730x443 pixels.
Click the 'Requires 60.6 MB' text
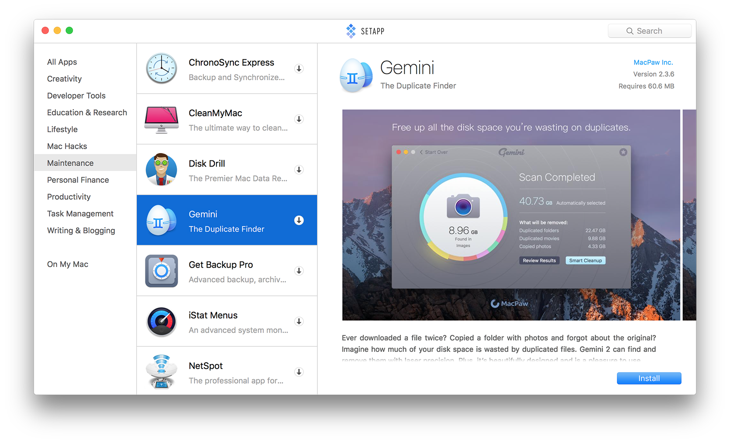pos(646,86)
